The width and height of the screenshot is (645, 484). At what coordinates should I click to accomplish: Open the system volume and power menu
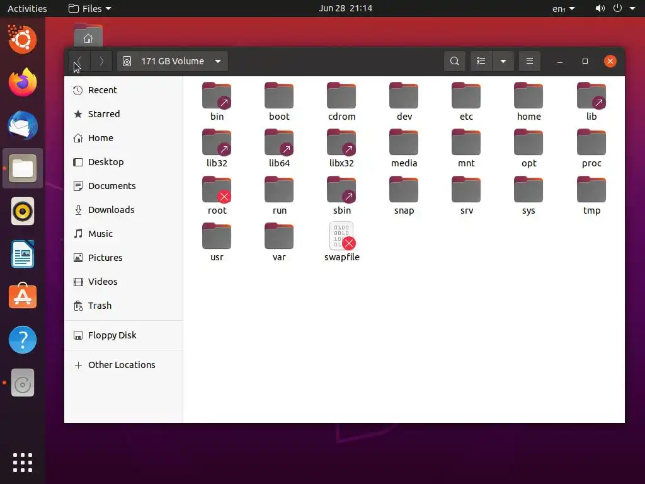click(615, 8)
